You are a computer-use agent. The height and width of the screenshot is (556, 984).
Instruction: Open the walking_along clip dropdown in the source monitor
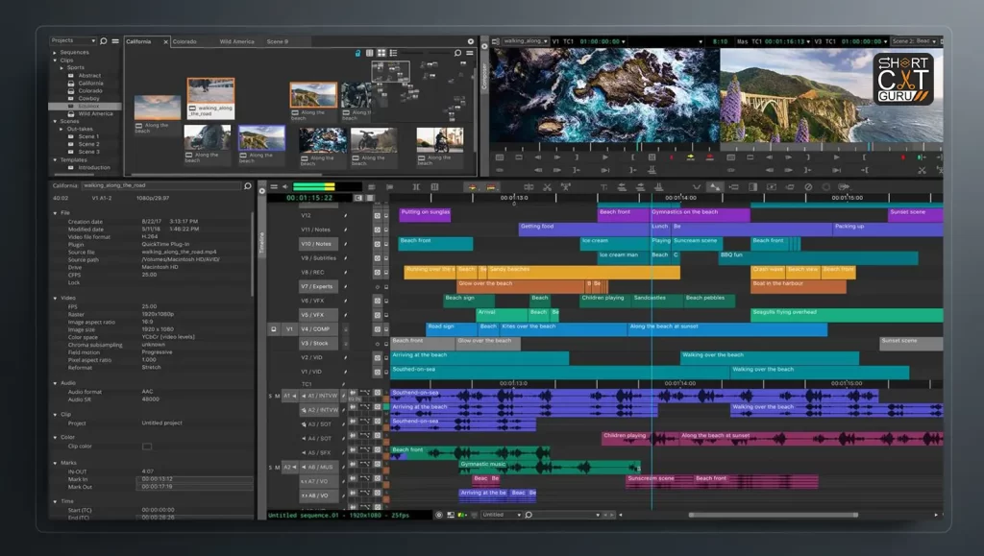526,41
